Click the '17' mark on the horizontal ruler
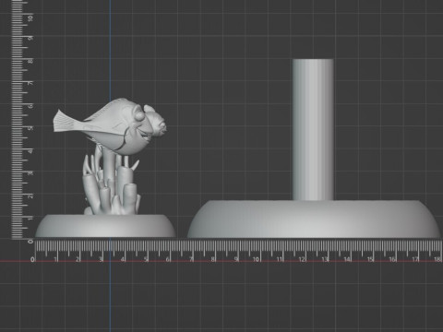The width and height of the screenshot is (443, 332). point(414,259)
